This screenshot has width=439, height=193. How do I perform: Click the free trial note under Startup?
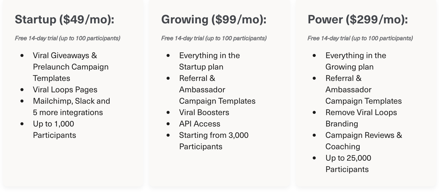[x=68, y=38]
